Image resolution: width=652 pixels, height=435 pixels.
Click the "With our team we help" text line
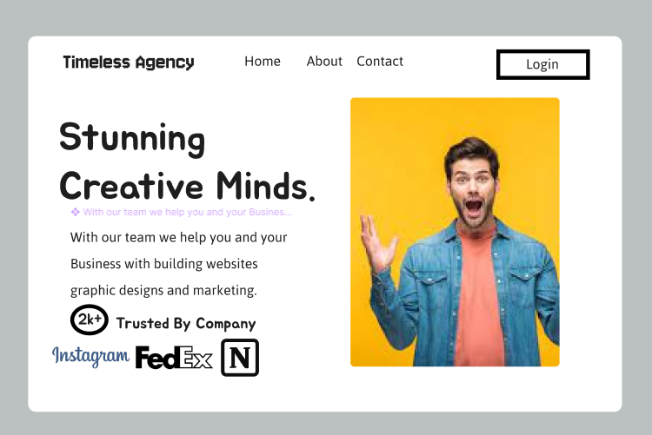pos(179,238)
